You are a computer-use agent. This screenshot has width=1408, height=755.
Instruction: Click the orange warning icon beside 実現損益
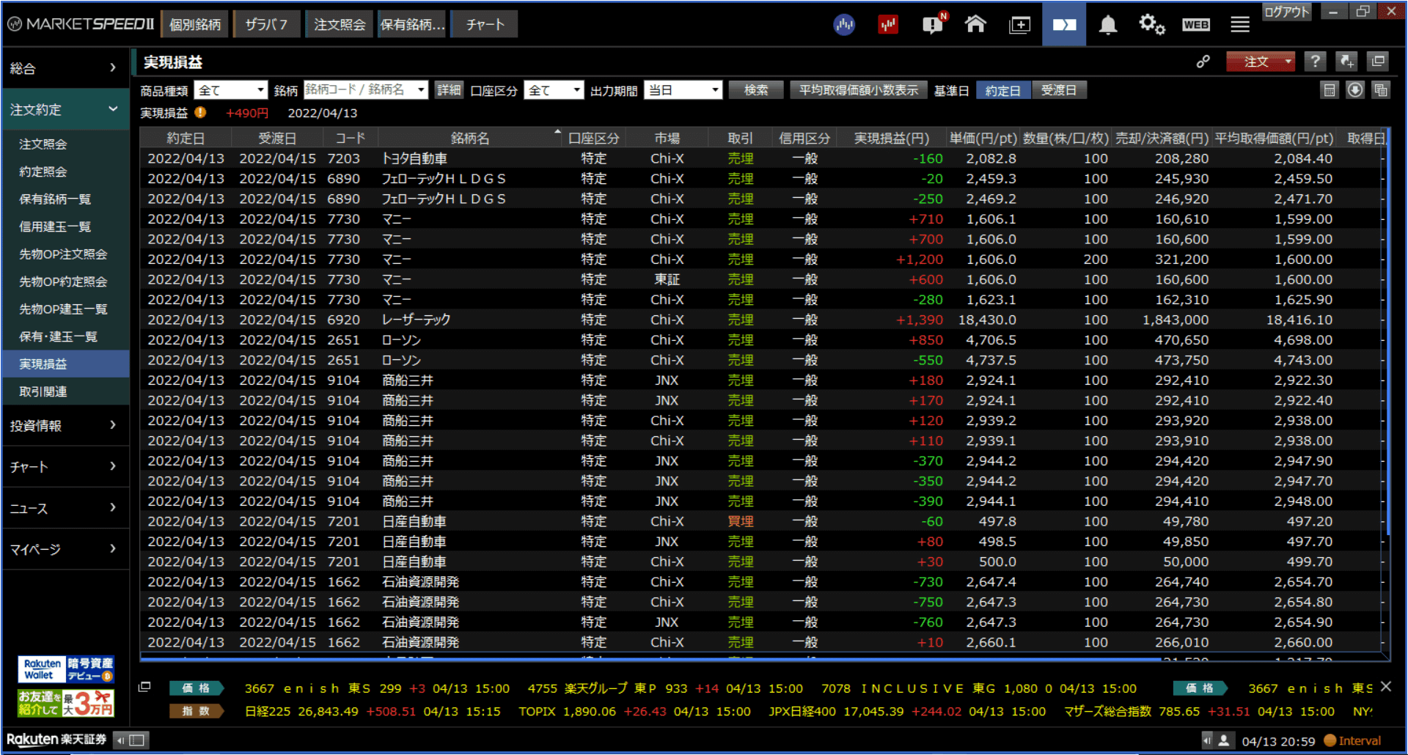(x=200, y=113)
